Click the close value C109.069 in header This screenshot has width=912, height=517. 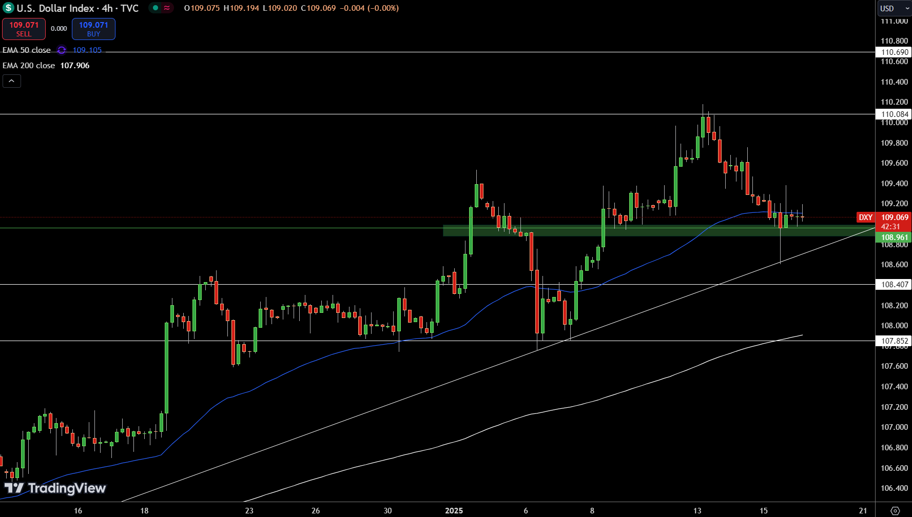point(318,8)
